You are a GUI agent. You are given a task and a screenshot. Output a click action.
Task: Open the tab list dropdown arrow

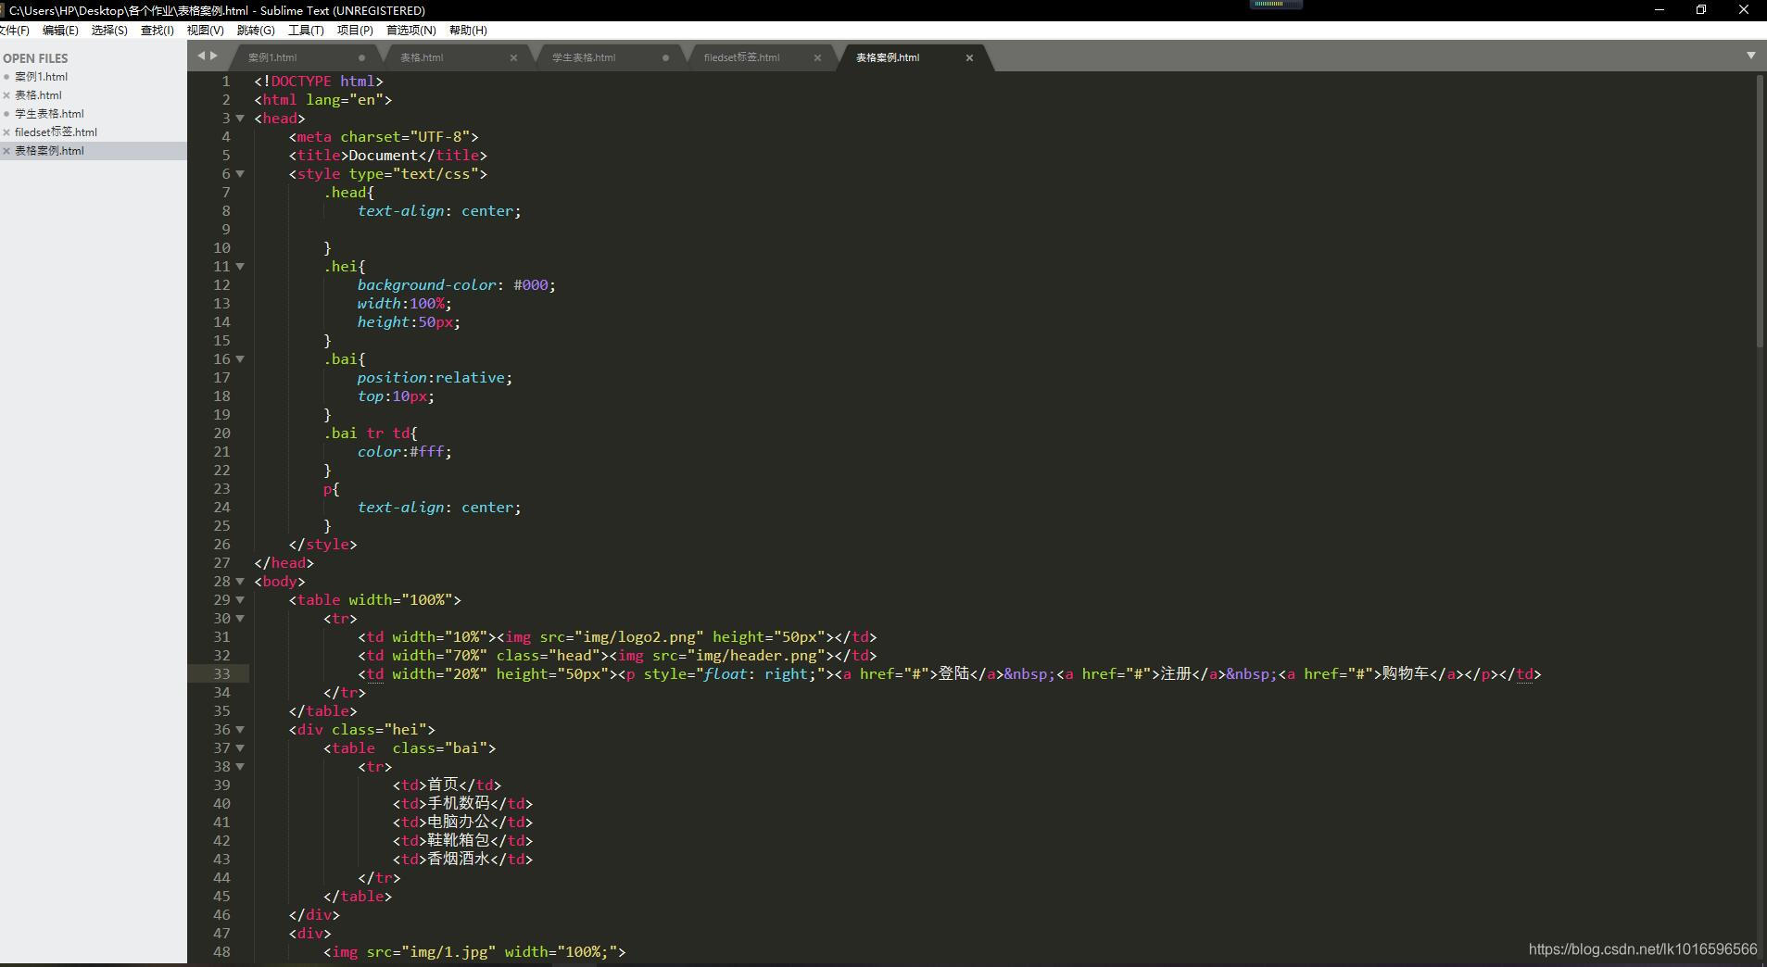(x=1750, y=56)
